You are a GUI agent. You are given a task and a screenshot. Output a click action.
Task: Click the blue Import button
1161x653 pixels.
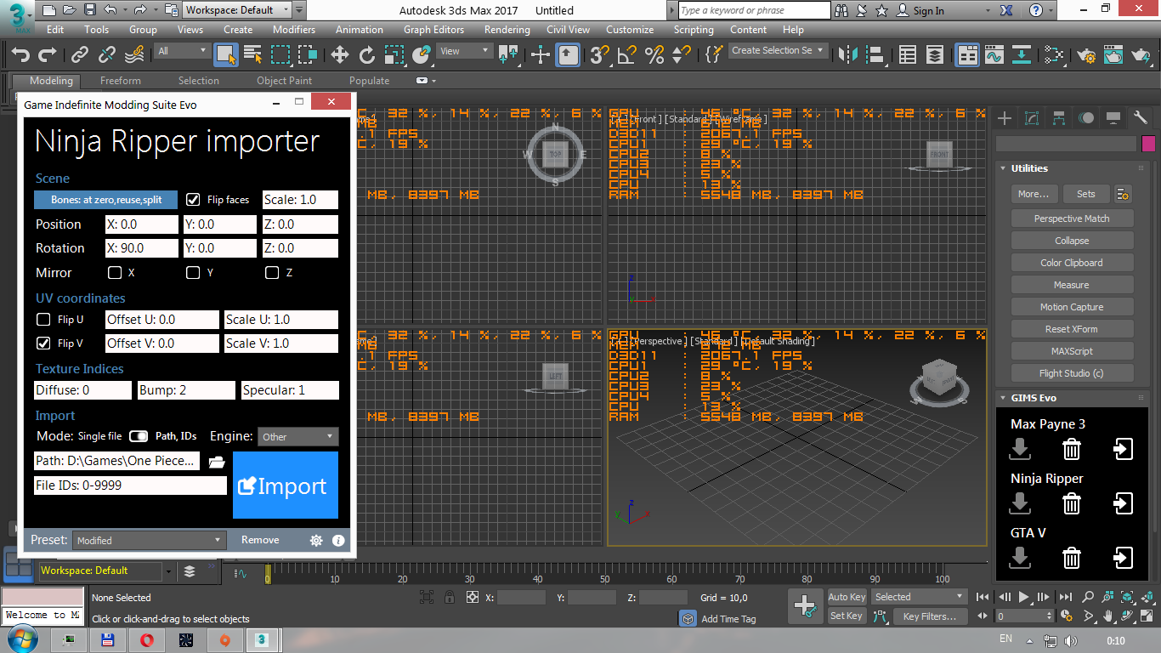(285, 485)
